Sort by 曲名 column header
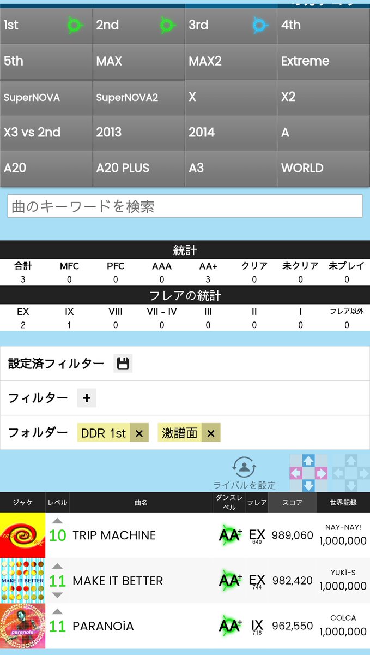The image size is (370, 655). click(x=141, y=502)
